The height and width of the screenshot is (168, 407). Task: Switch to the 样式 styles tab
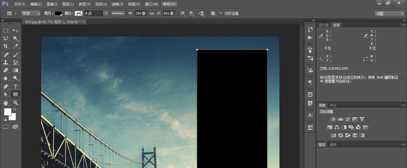click(x=333, y=105)
